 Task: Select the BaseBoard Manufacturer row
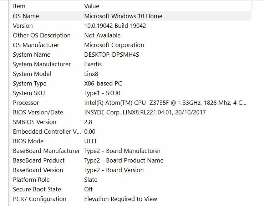132,151
